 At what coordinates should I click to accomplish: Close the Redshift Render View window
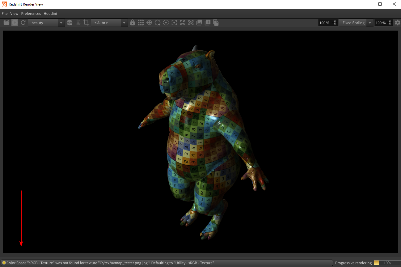click(x=394, y=4)
